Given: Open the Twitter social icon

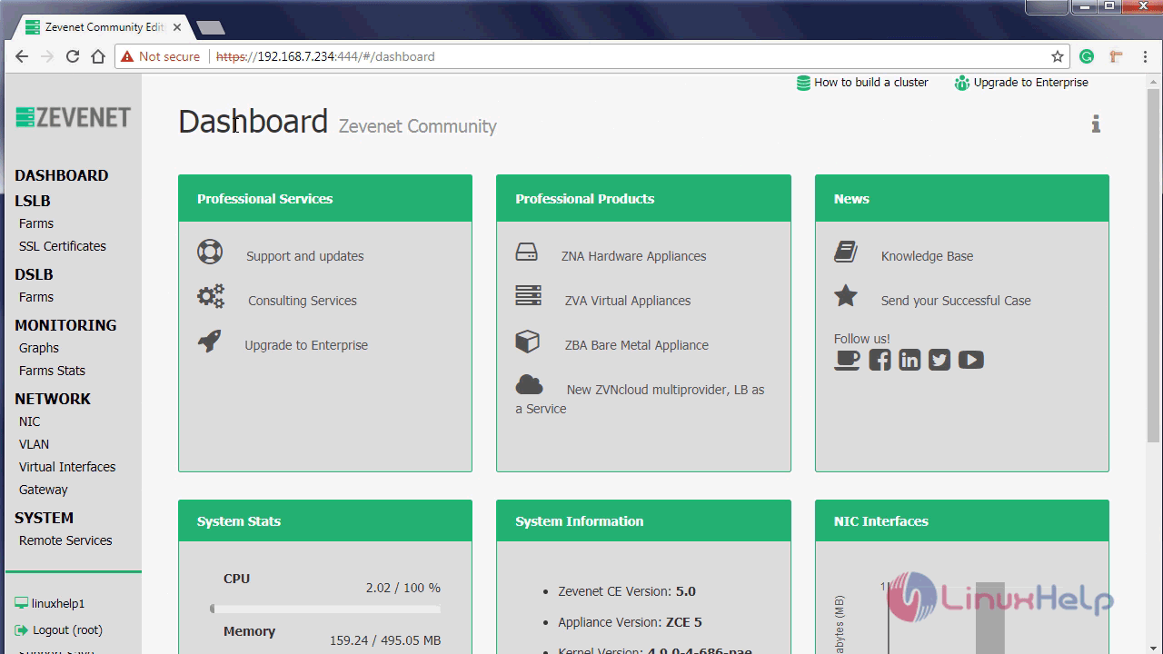Looking at the screenshot, I should click(x=939, y=360).
